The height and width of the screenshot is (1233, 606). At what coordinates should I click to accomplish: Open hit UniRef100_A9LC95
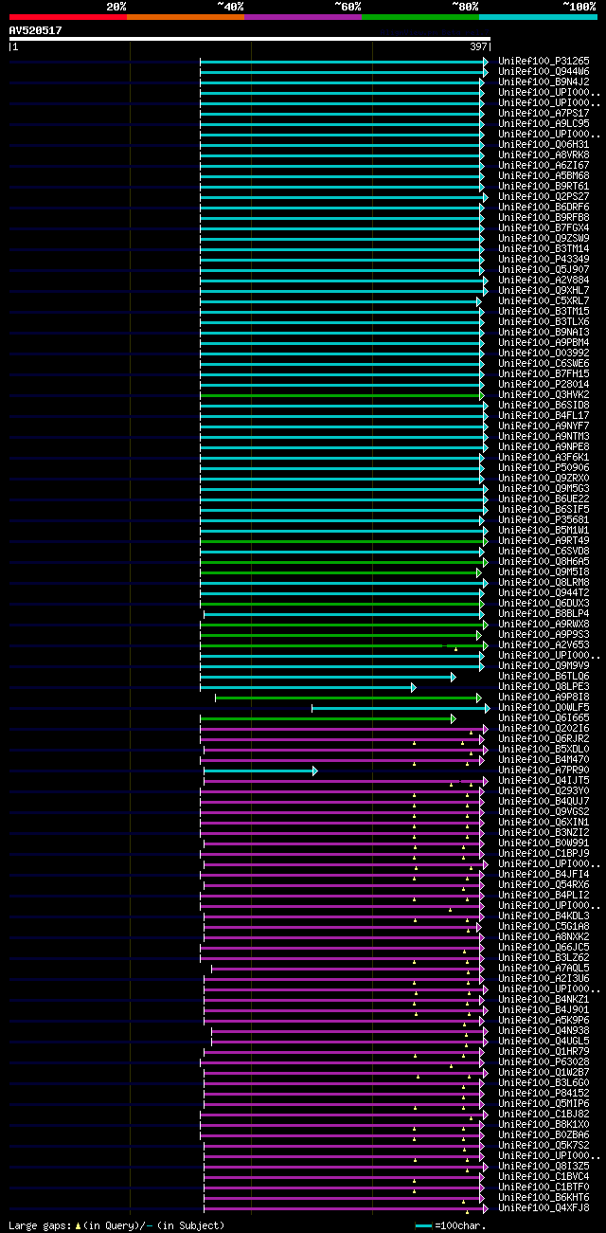pos(544,124)
